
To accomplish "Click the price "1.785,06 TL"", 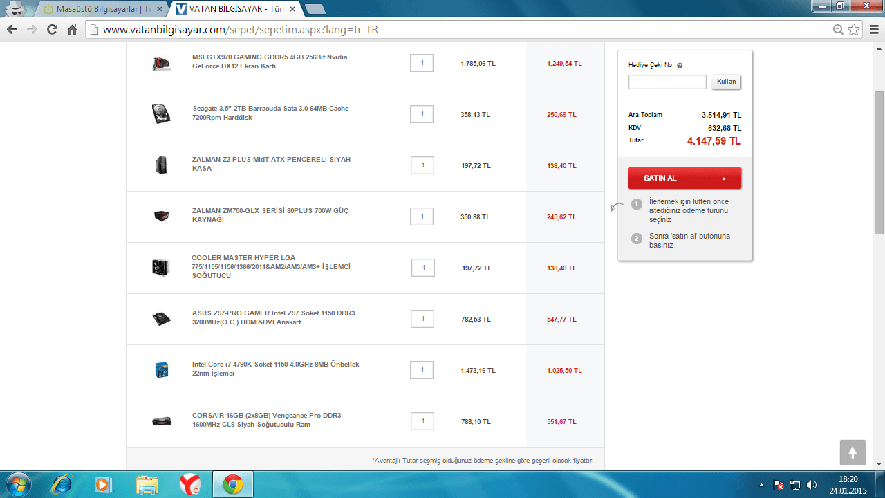I will (478, 64).
